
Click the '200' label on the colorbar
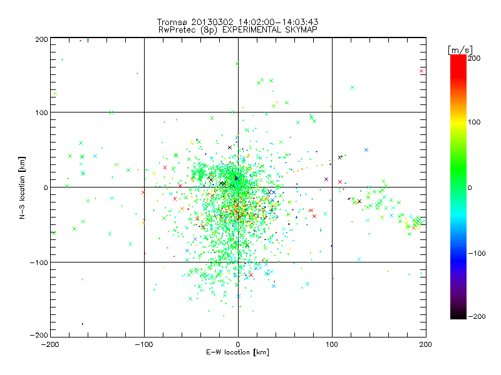474,58
